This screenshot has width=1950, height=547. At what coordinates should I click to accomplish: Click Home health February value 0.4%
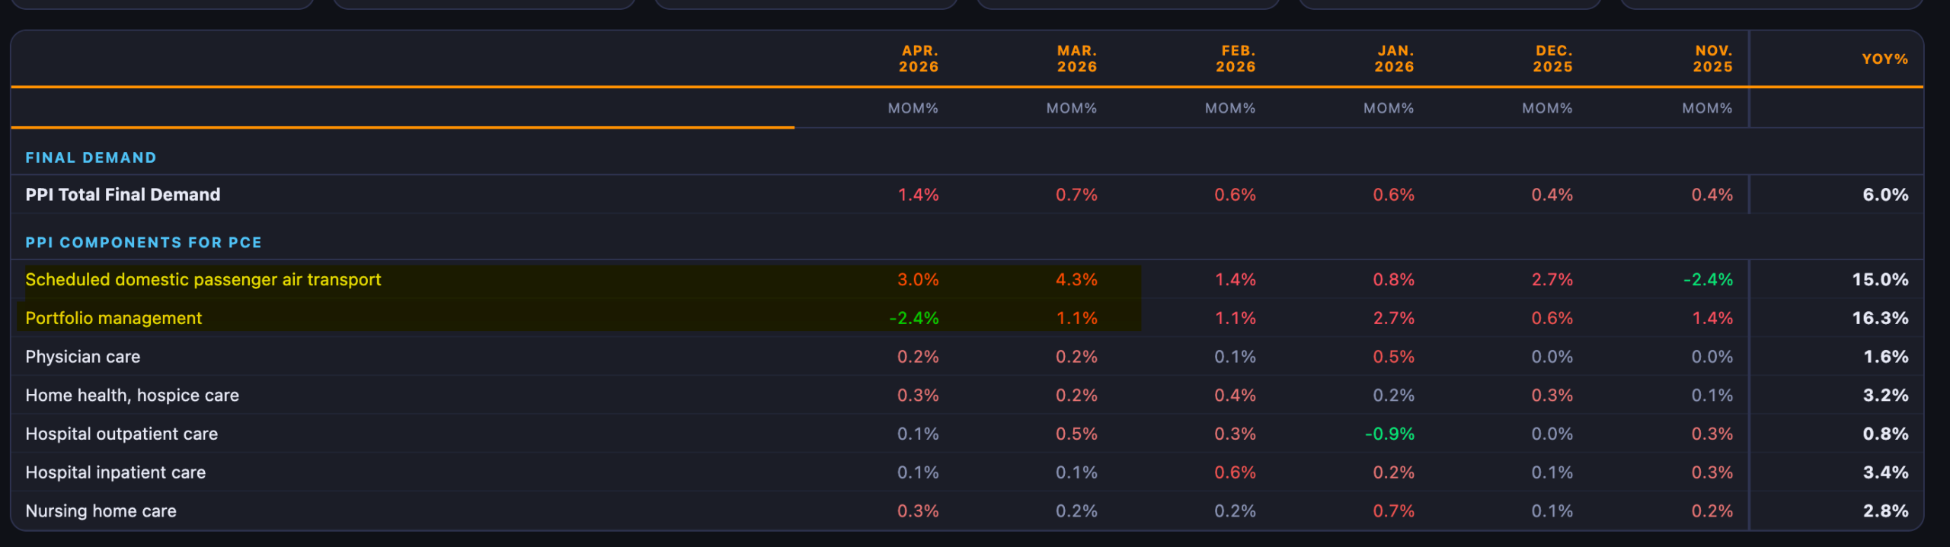(x=1236, y=396)
